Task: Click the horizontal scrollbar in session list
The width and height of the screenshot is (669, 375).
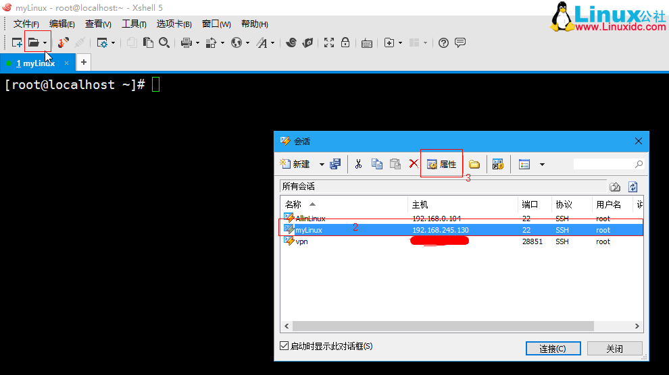Action: (x=443, y=326)
